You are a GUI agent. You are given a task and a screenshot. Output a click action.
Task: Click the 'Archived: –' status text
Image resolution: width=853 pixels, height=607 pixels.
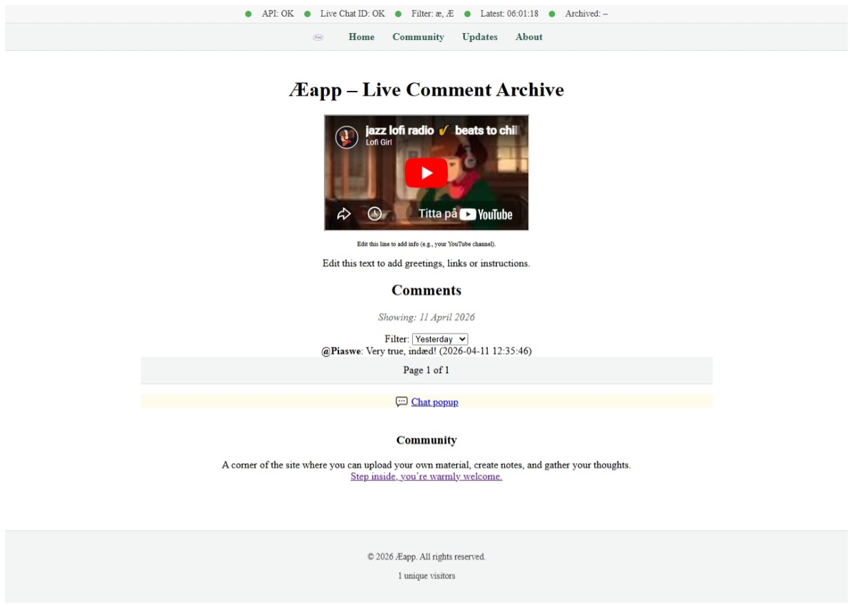coord(587,14)
